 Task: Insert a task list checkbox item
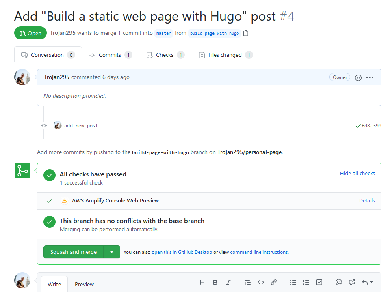coord(319,282)
